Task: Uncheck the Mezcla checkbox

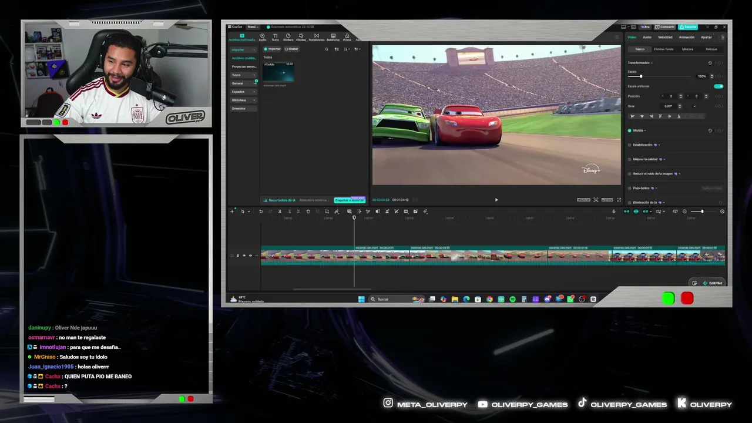Action: click(x=630, y=130)
